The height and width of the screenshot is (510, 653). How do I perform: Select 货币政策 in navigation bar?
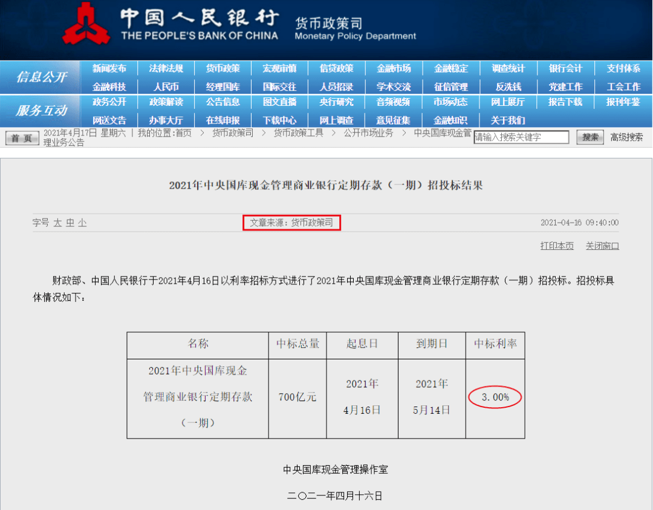pos(223,68)
